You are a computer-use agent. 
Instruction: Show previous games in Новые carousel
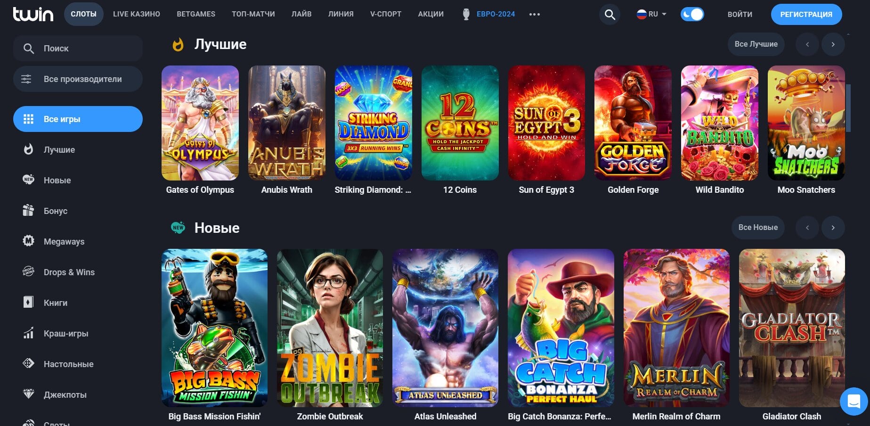(x=807, y=228)
